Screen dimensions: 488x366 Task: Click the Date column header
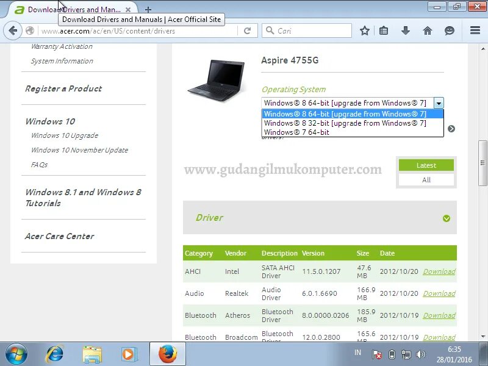387,253
